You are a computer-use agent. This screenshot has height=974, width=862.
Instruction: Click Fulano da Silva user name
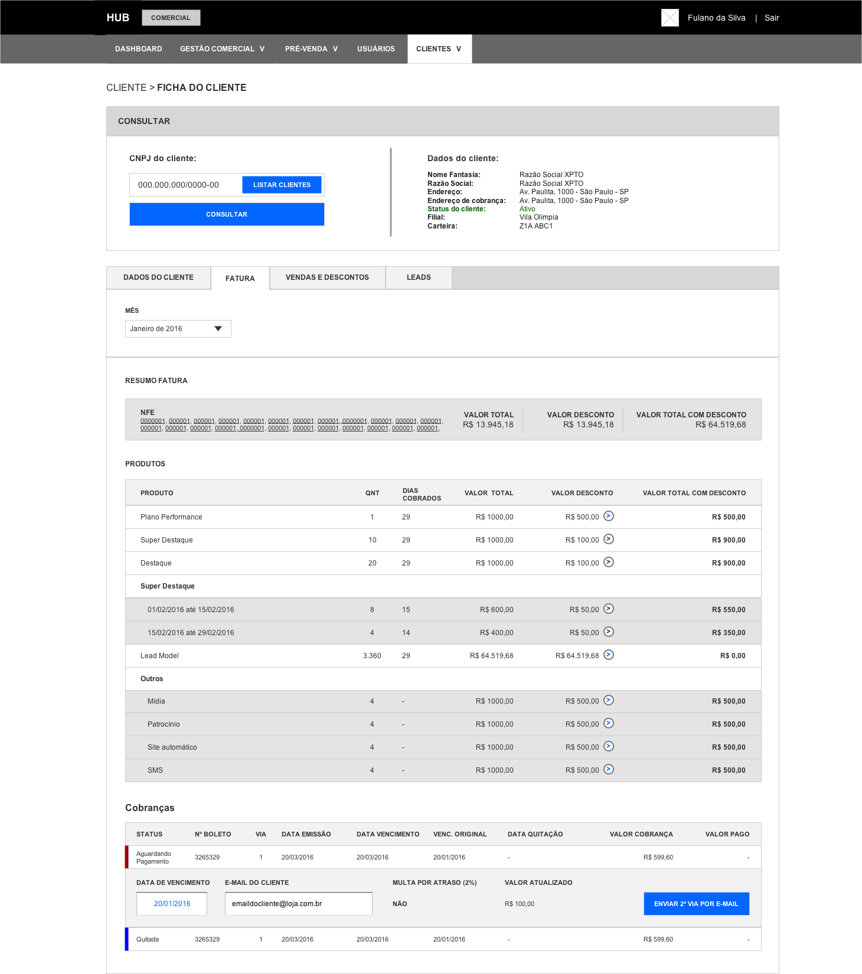click(x=716, y=18)
